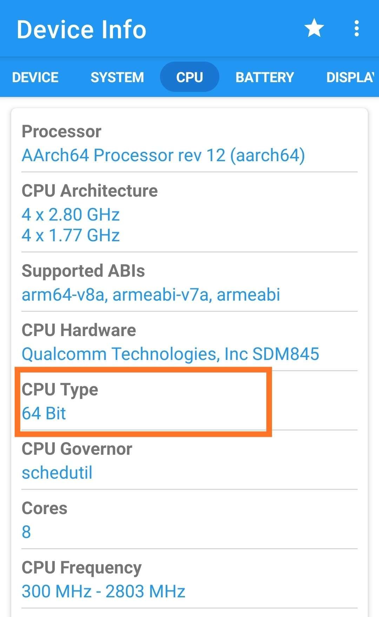Tap the star favorite icon
This screenshot has height=617, width=379.
(314, 28)
